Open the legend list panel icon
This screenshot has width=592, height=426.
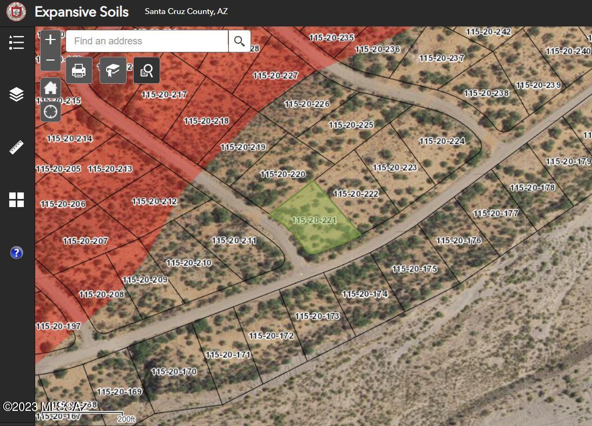[16, 42]
